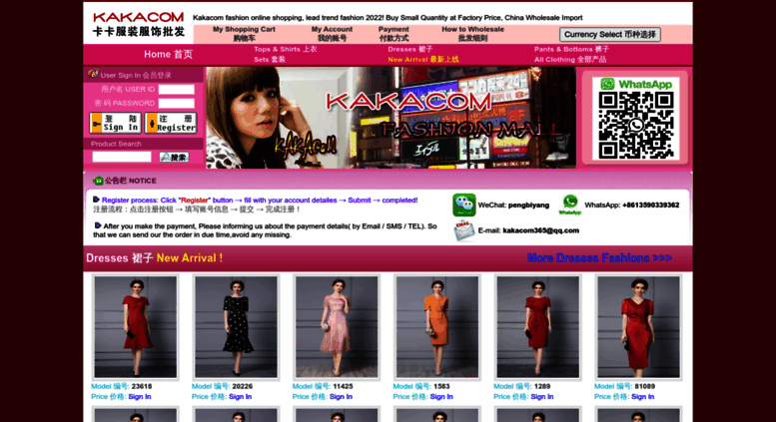Viewport: 776px width, 422px height.
Task: Open dress thumbnail model 1583
Action: (x=437, y=327)
